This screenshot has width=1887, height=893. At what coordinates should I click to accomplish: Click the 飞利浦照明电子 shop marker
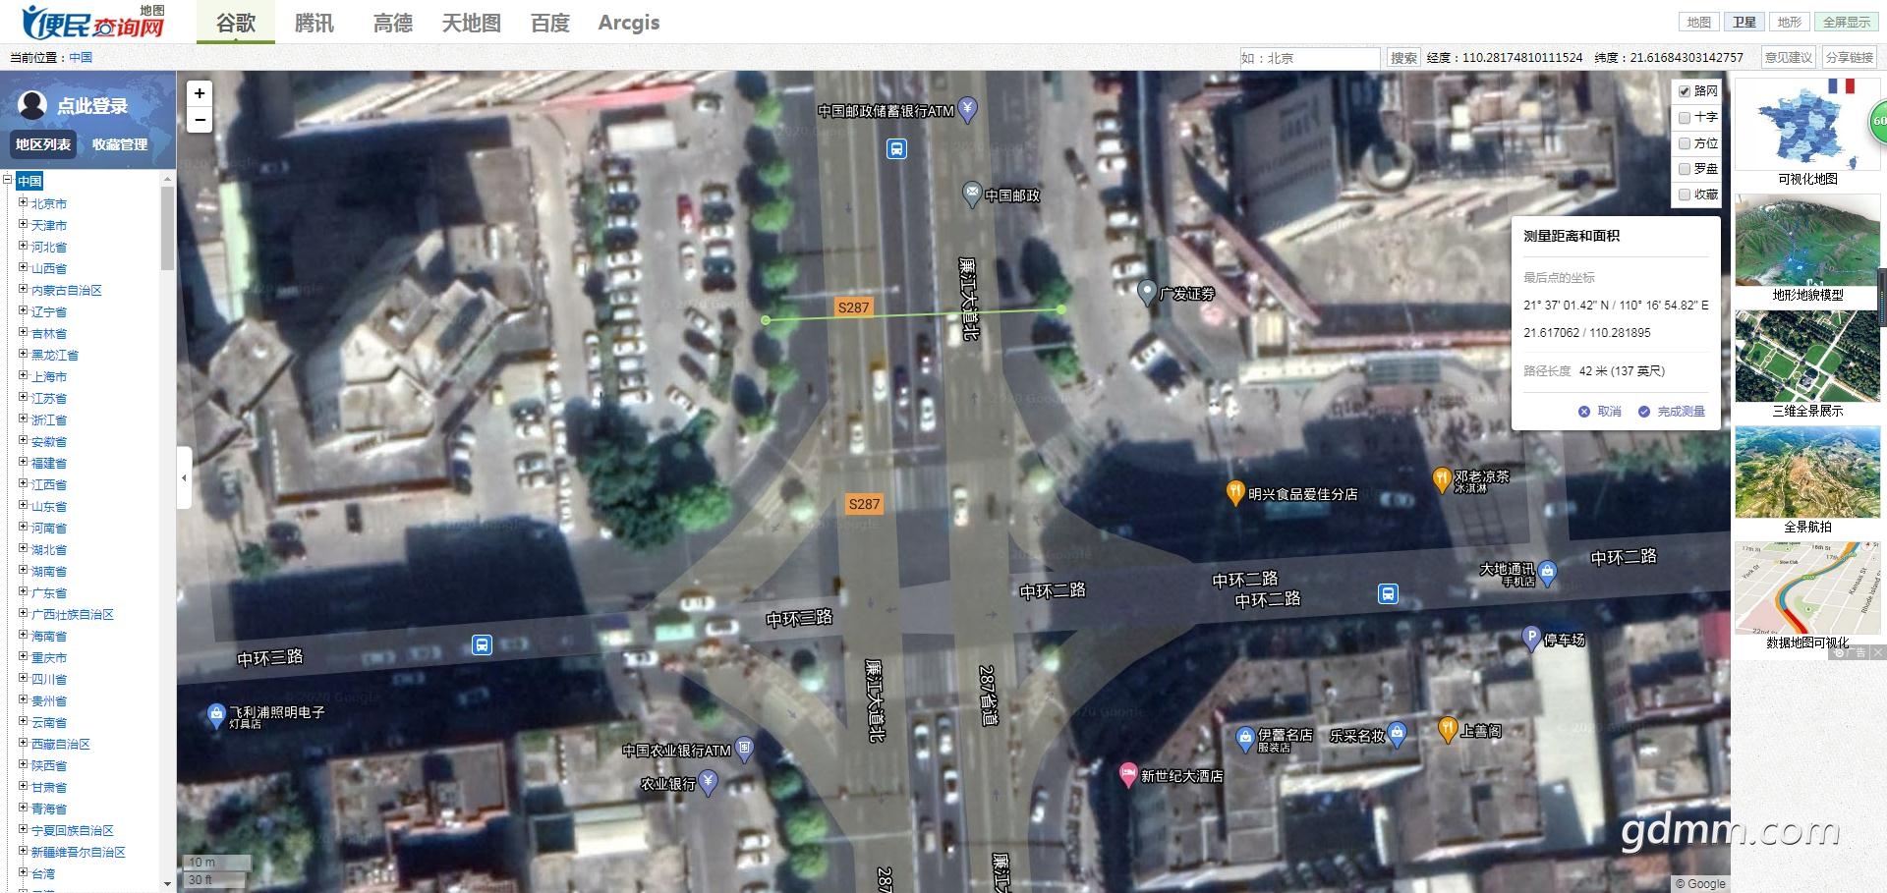pyautogui.click(x=216, y=716)
